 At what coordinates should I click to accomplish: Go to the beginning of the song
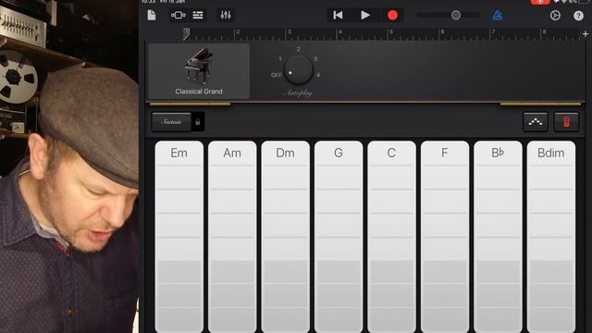click(338, 16)
